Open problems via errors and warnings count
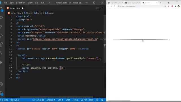 pyautogui.click(x=15, y=100)
